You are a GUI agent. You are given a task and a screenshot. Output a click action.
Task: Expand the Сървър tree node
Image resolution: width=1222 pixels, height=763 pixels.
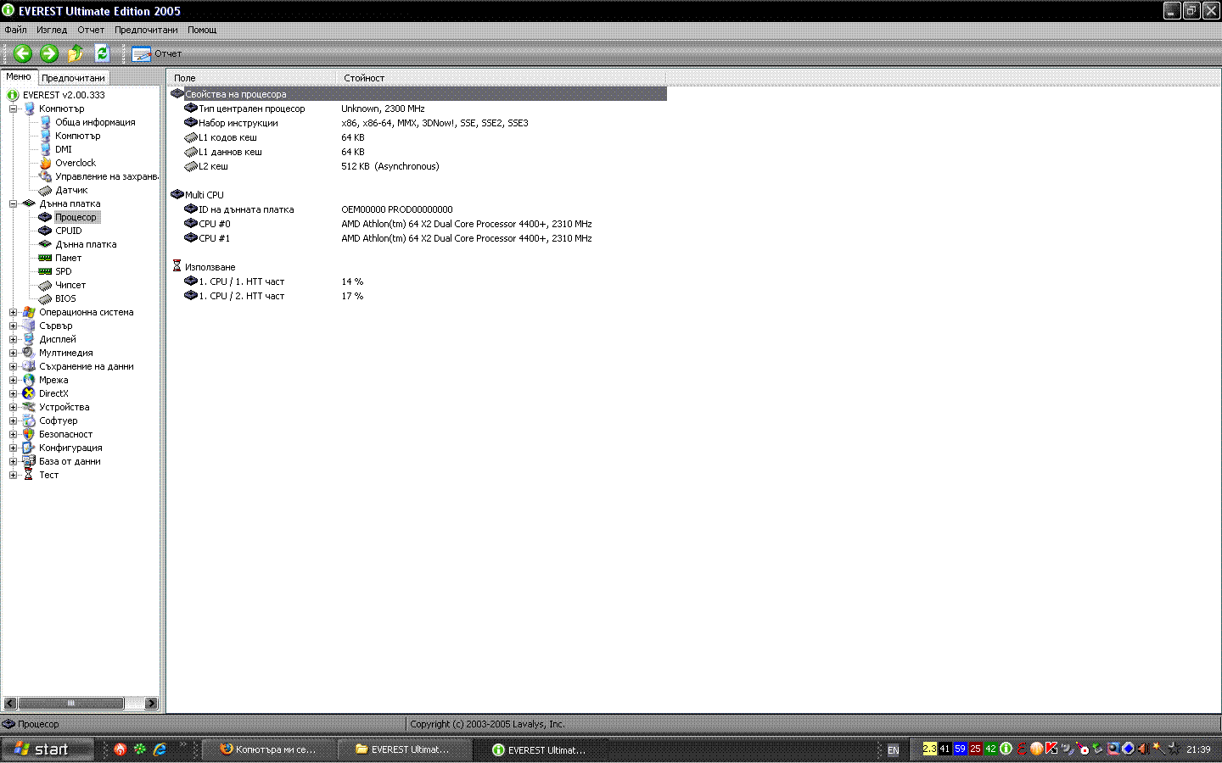click(14, 326)
